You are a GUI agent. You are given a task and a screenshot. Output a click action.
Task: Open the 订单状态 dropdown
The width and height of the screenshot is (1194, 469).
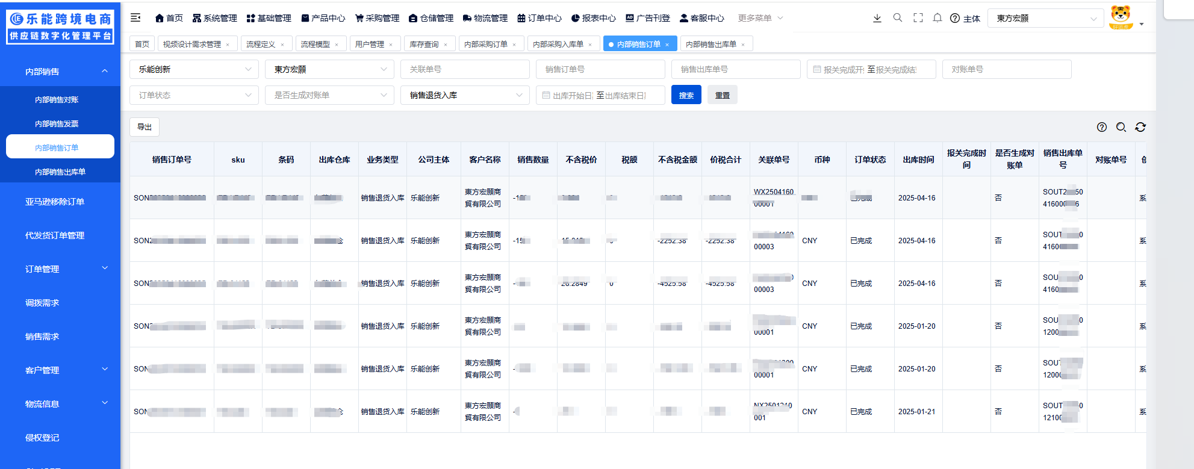194,95
